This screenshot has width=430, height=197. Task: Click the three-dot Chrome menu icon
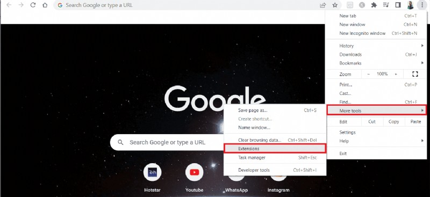[x=422, y=5]
